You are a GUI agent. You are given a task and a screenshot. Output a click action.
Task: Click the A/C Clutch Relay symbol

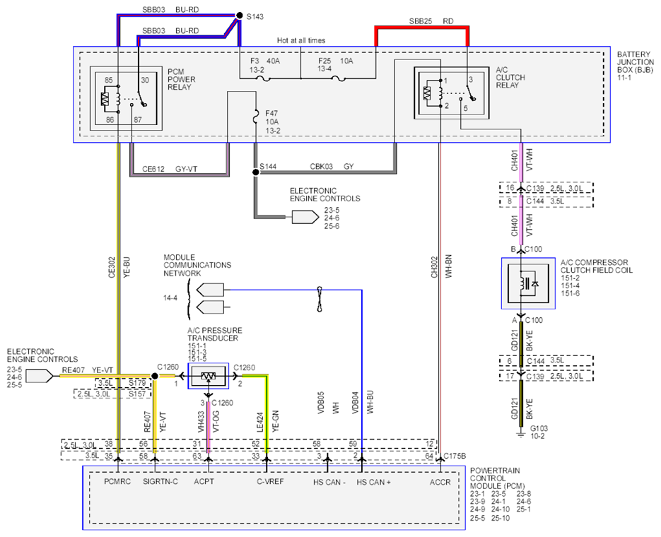[x=452, y=93]
